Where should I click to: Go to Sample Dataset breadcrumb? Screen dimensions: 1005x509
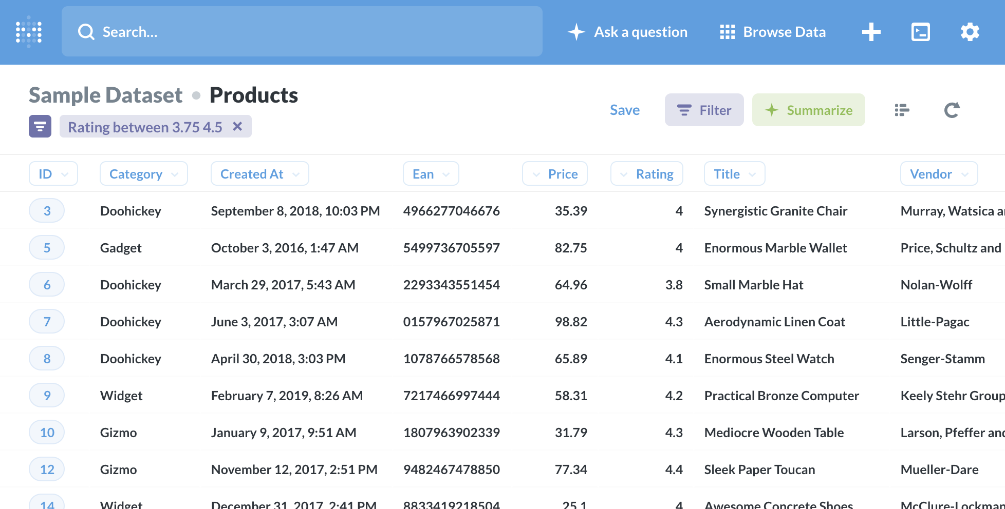[106, 95]
